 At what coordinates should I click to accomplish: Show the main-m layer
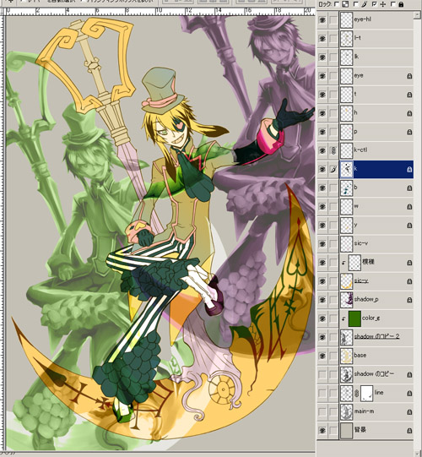click(x=322, y=412)
